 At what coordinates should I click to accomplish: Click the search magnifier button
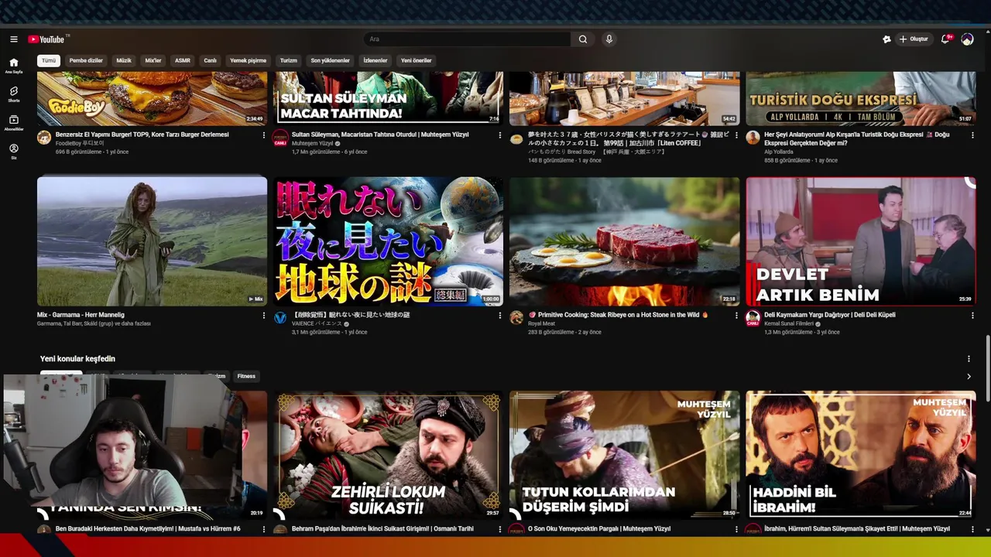click(x=583, y=39)
